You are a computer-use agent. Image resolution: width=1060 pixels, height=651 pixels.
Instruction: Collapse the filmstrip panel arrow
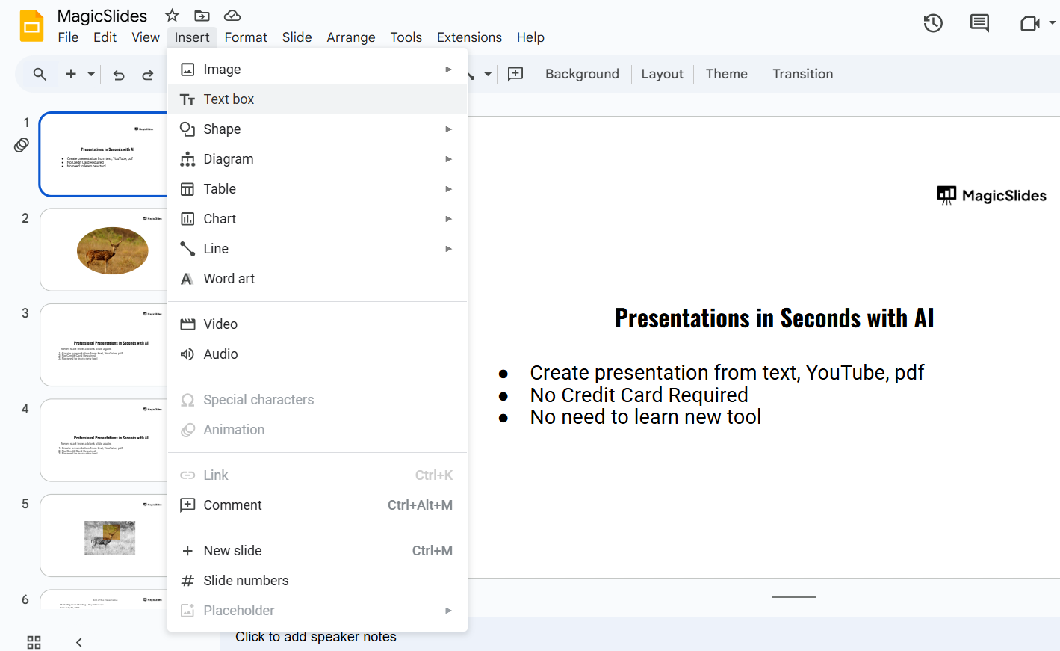[x=79, y=642]
